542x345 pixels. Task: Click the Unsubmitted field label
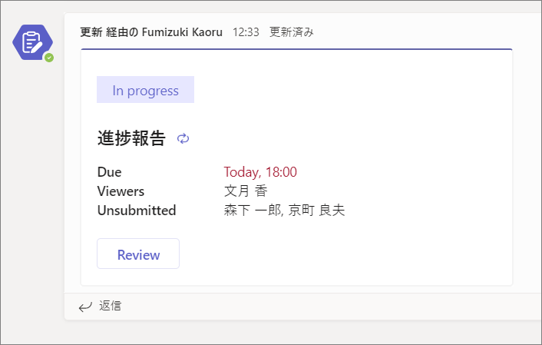[137, 210]
